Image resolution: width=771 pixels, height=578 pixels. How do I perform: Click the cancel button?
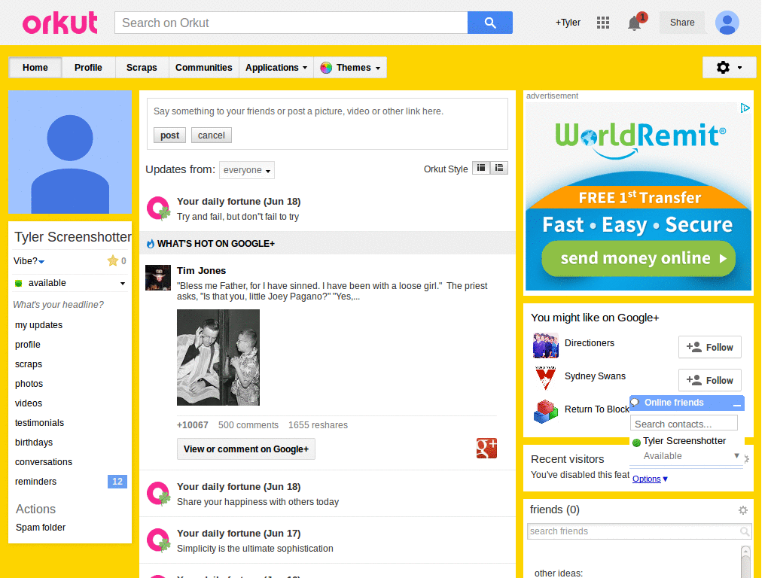click(x=212, y=135)
